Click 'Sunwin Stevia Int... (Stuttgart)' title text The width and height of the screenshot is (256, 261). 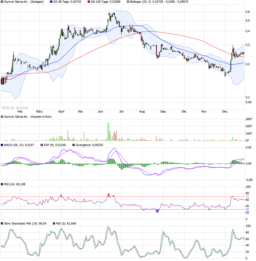point(24,2)
